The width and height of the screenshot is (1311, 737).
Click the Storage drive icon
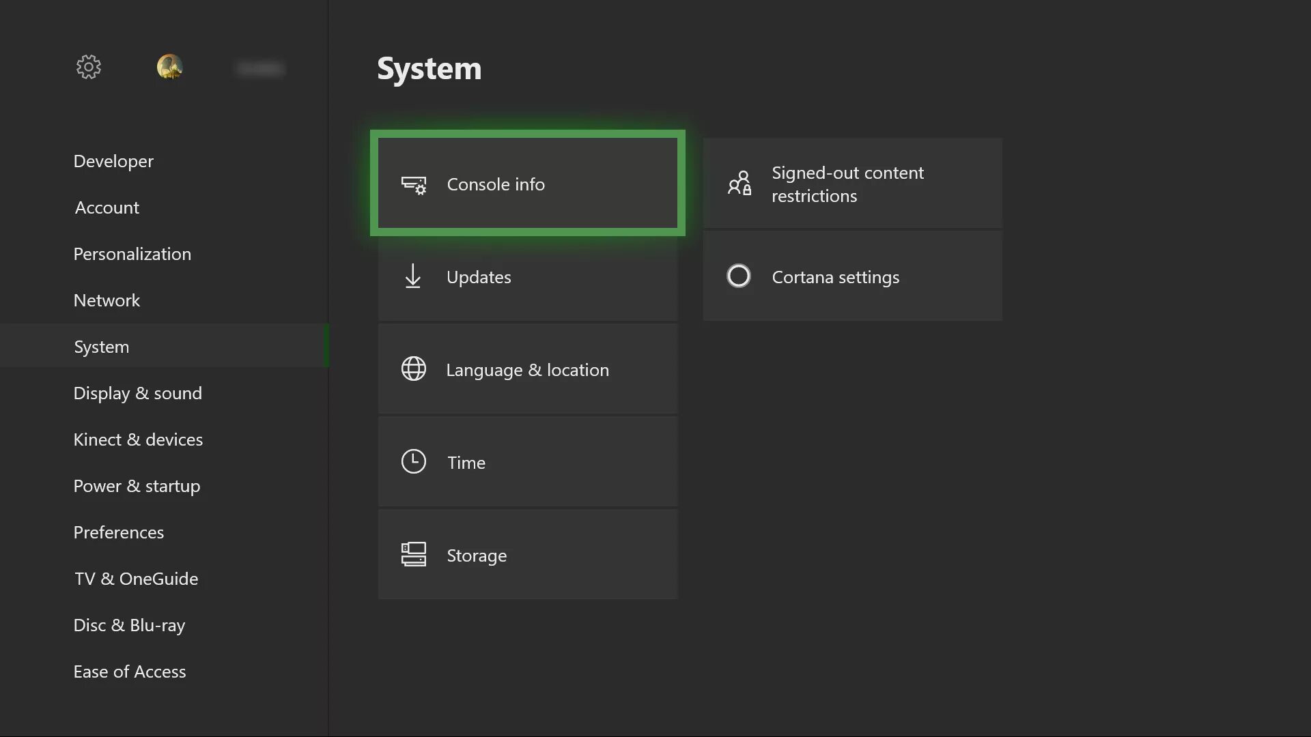click(414, 555)
